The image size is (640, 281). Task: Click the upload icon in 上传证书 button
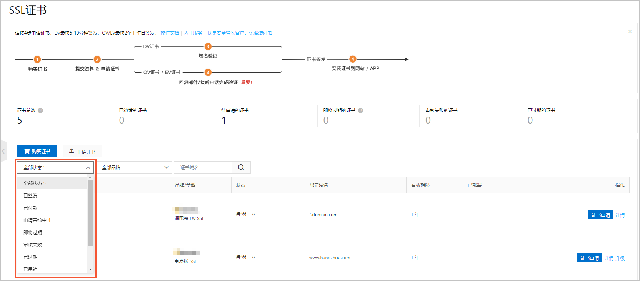click(72, 151)
